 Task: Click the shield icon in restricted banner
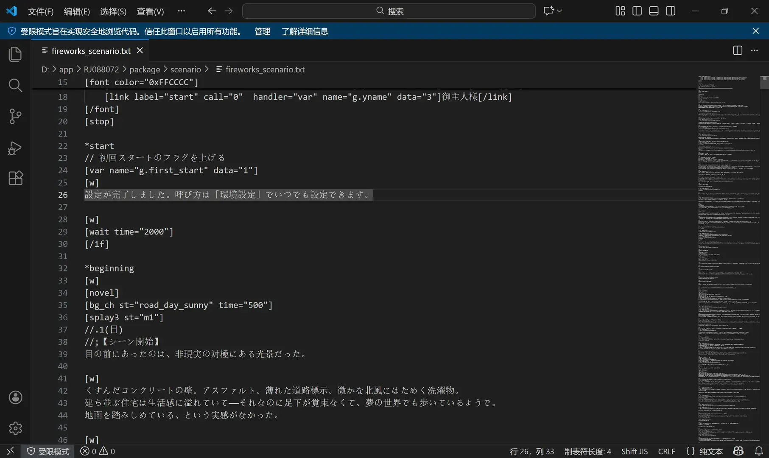tap(12, 31)
